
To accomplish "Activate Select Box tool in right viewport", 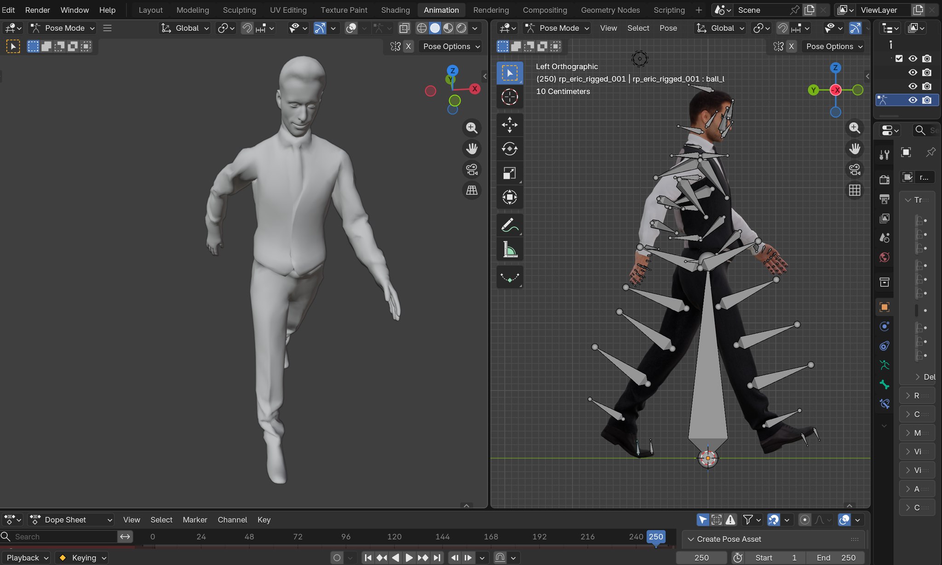I will pyautogui.click(x=510, y=73).
